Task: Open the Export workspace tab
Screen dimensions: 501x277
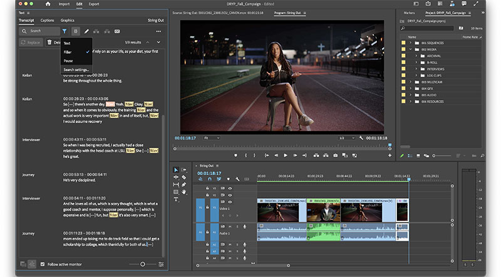Action: (x=94, y=4)
